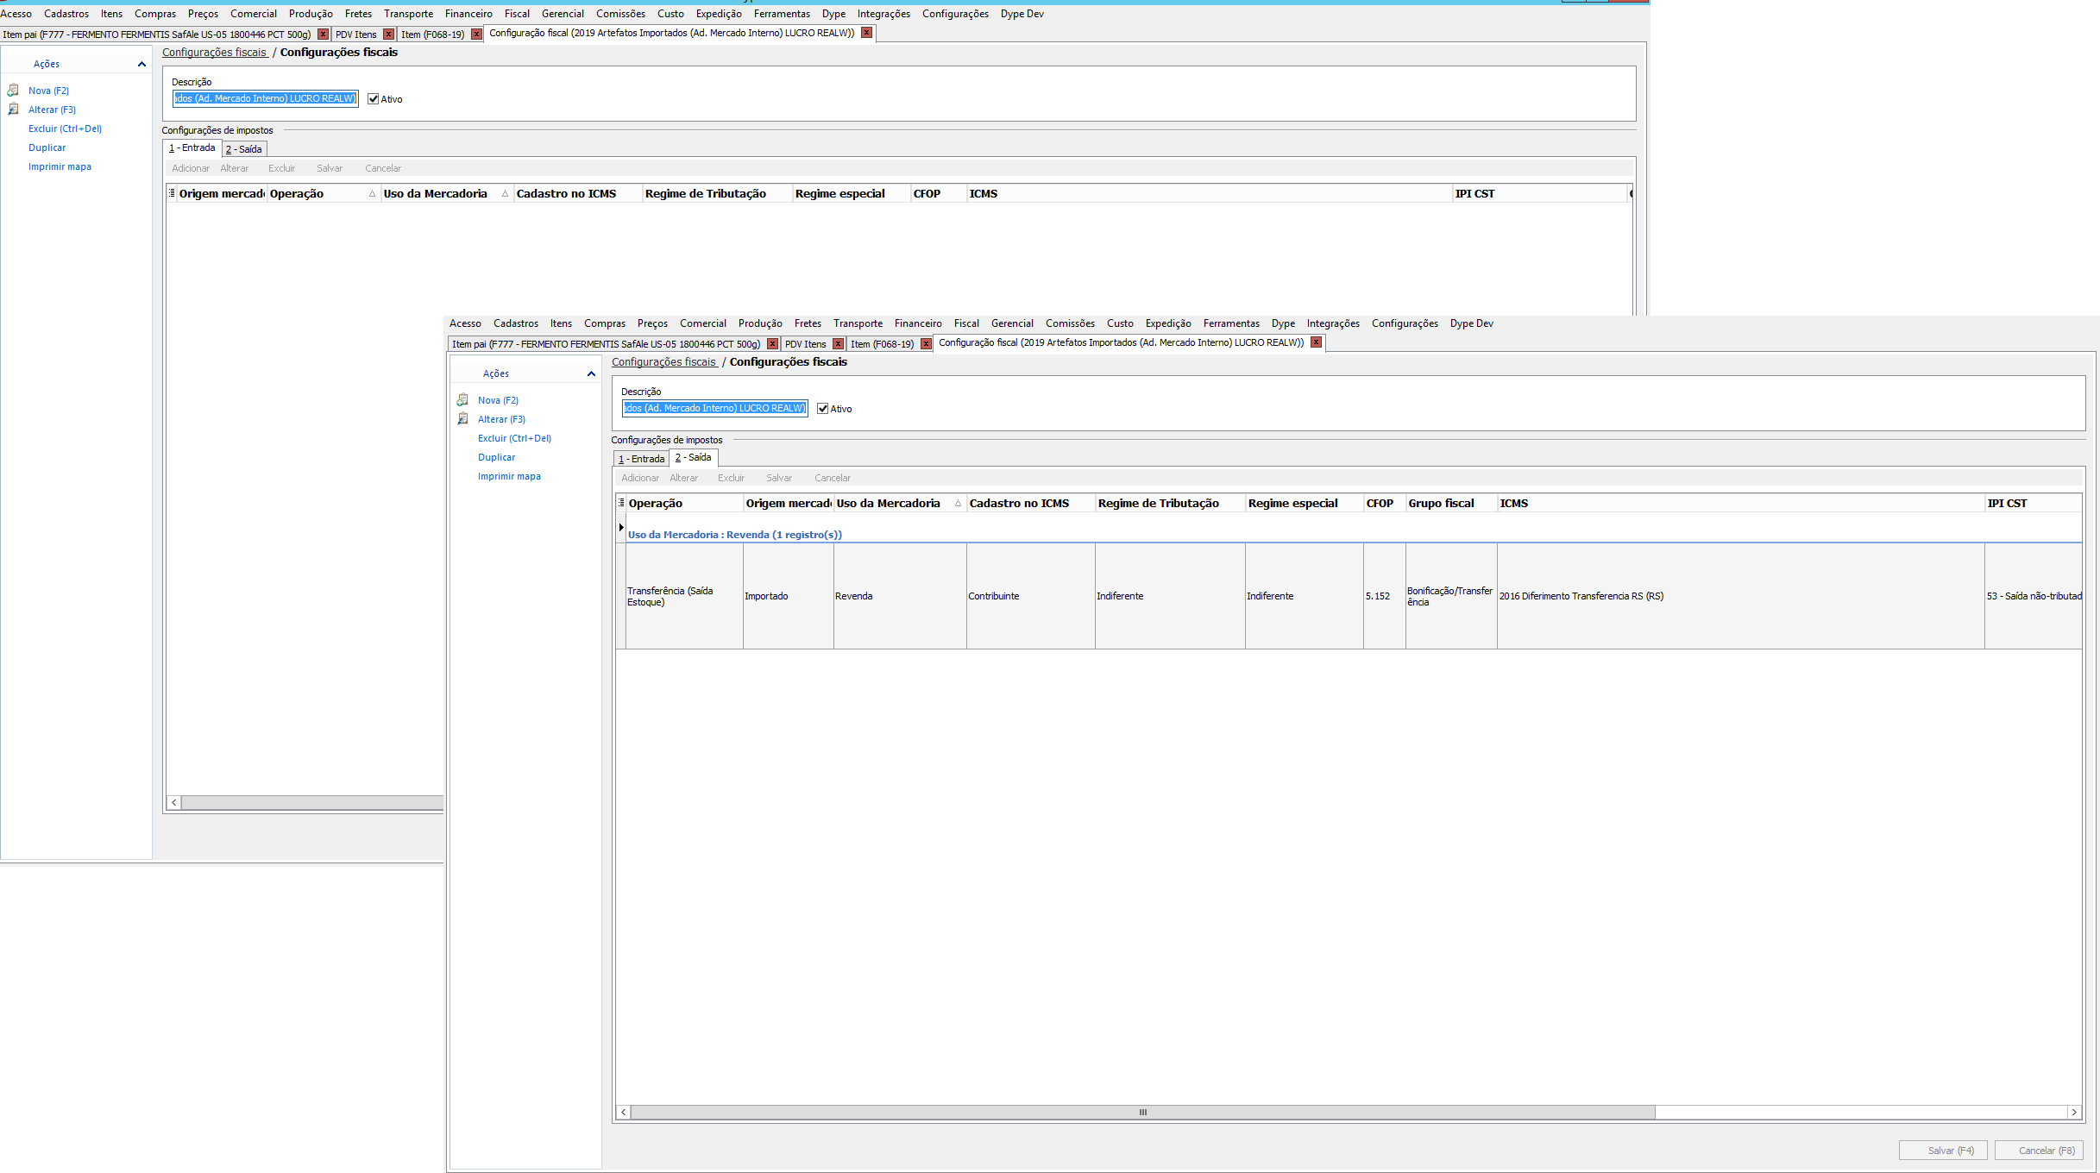Switch to 1 - Entrada tab in front window

click(642, 459)
